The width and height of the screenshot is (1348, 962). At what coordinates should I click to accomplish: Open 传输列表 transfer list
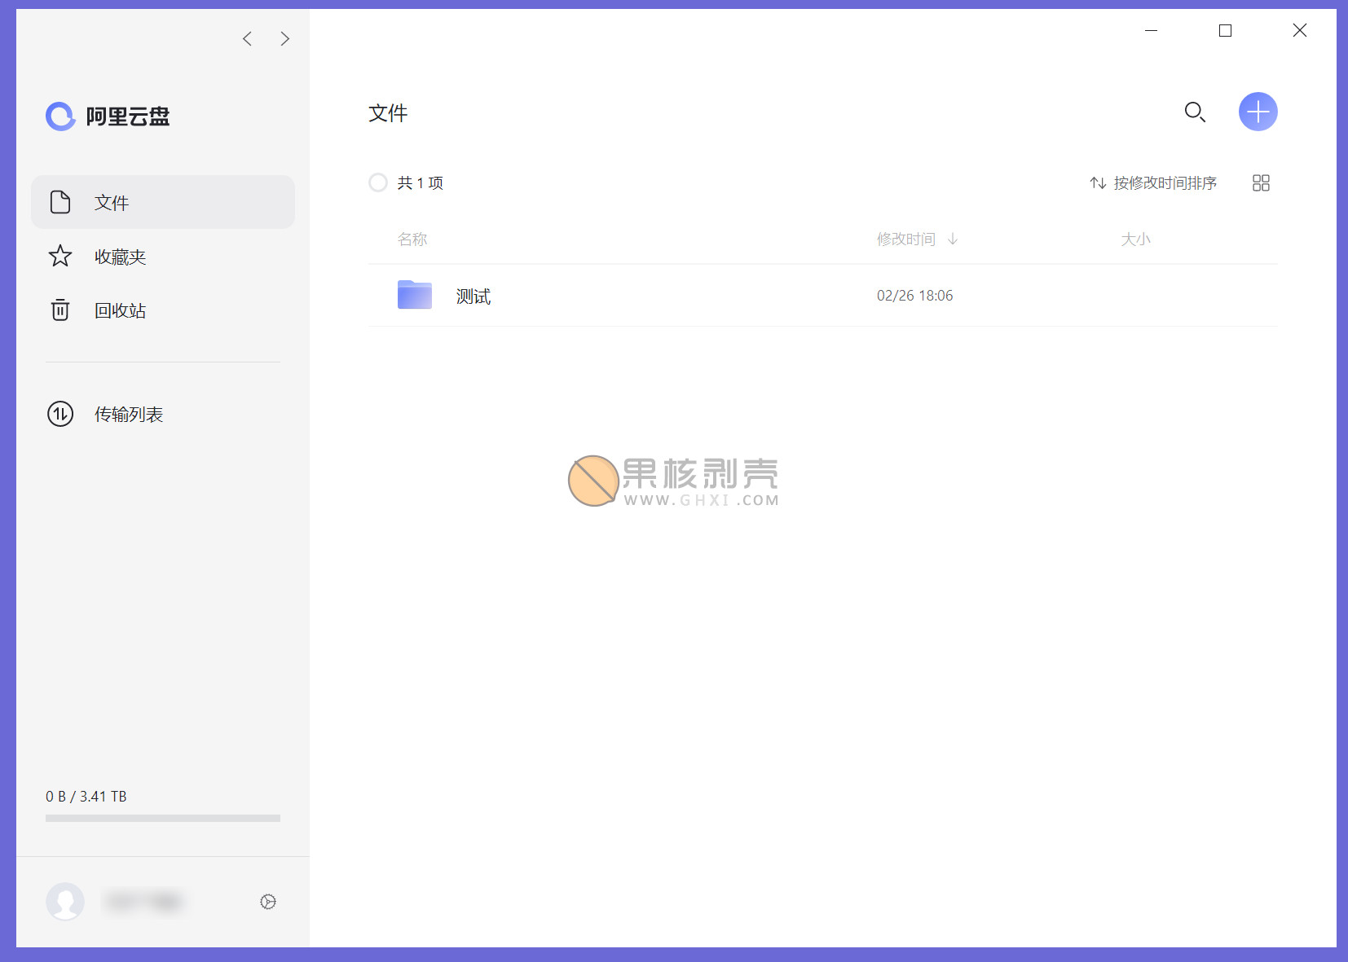point(128,414)
